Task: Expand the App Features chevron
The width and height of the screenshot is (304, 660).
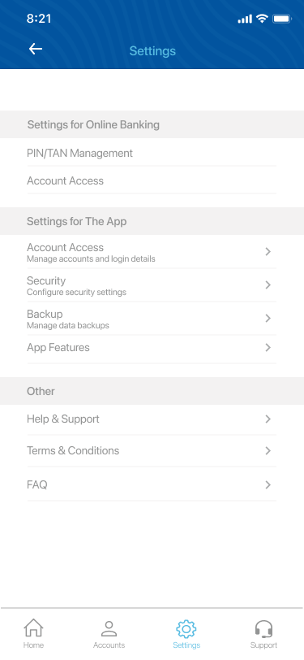Action: tap(268, 348)
